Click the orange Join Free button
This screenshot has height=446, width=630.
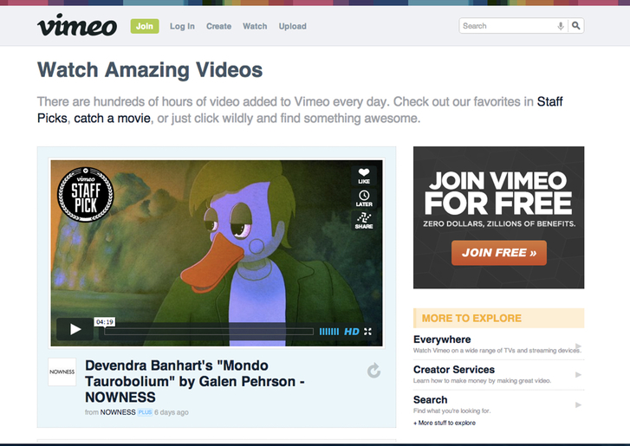click(498, 253)
